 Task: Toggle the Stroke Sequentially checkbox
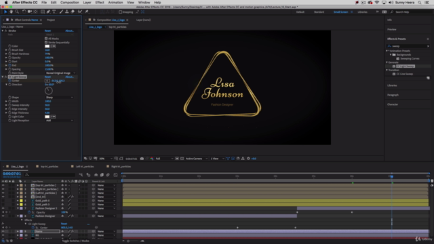tap(46, 42)
